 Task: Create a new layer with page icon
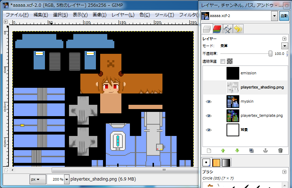click(209, 150)
